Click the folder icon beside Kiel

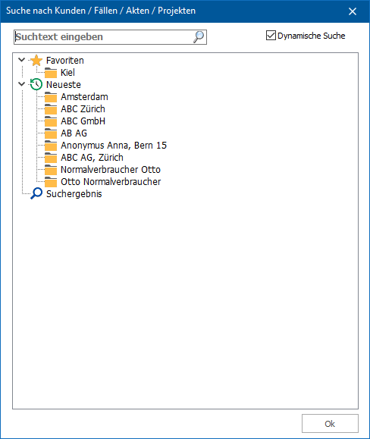pos(51,73)
